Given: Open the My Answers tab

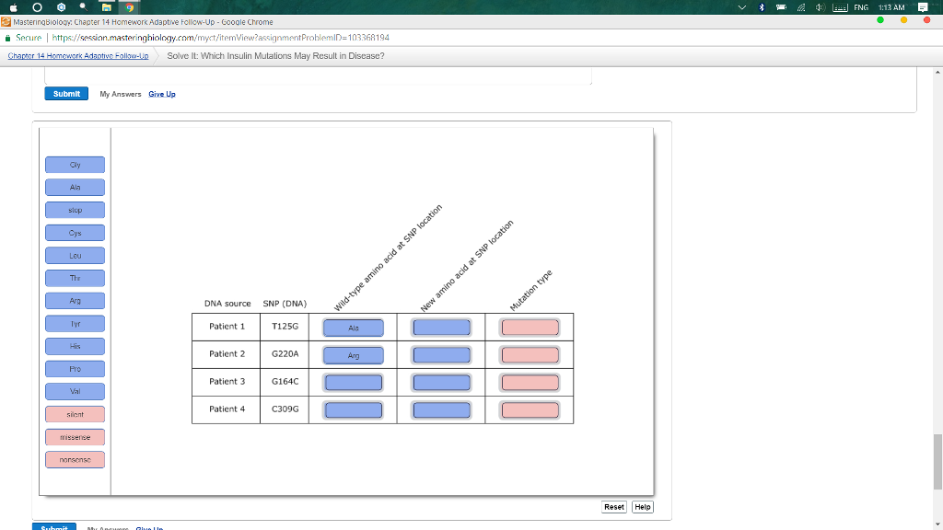Looking at the screenshot, I should (x=121, y=94).
